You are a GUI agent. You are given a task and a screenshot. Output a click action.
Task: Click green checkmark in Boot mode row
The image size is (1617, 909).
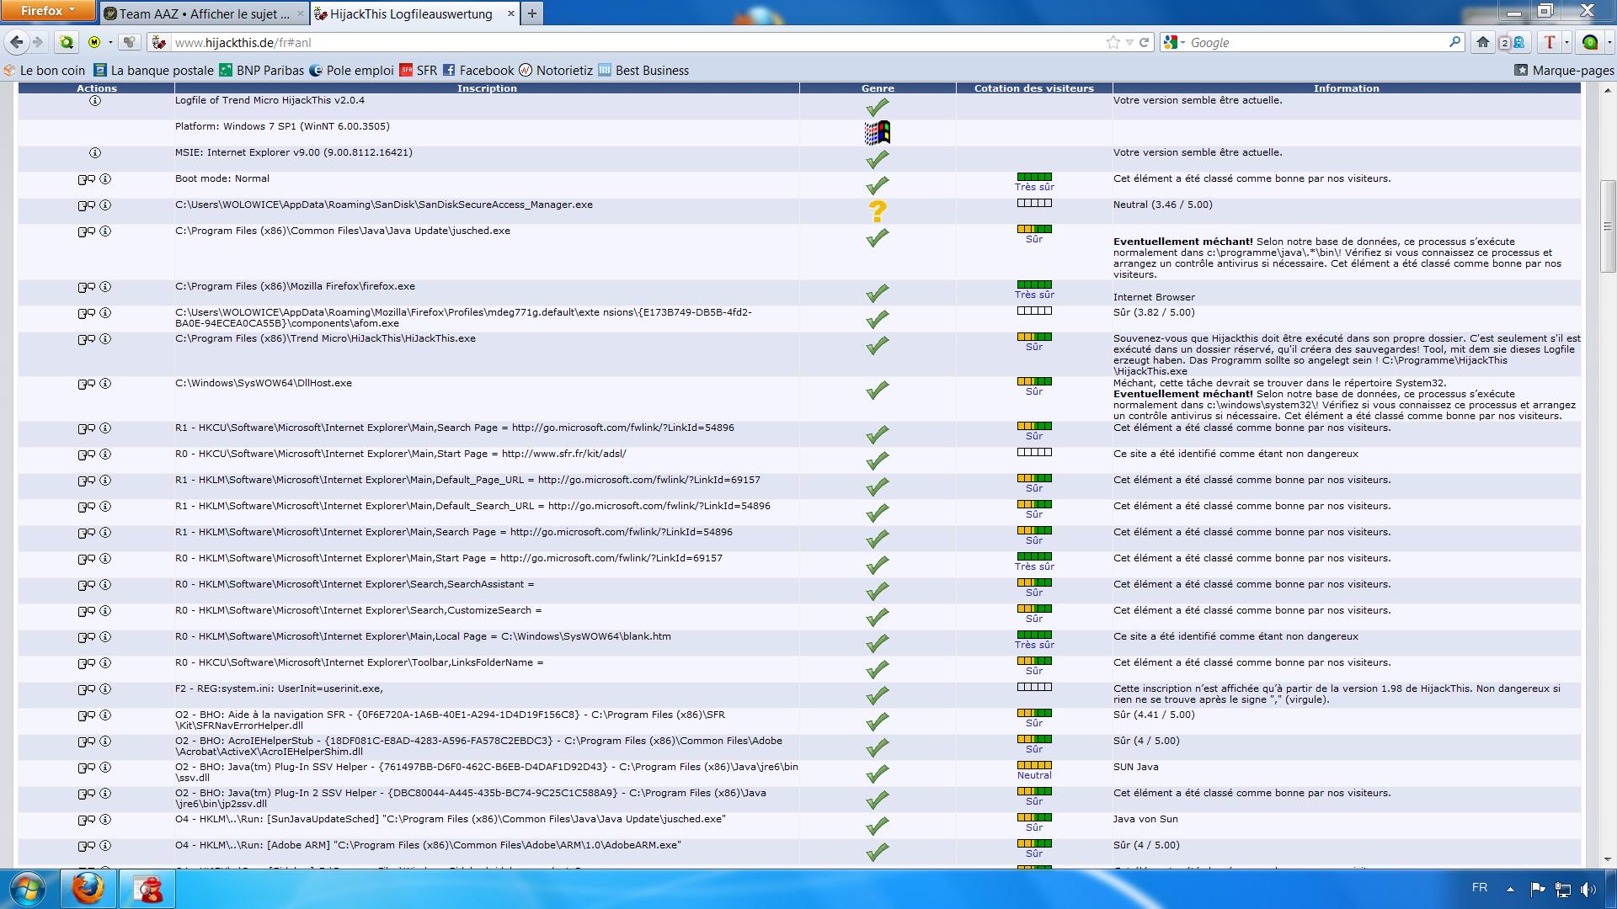click(877, 185)
